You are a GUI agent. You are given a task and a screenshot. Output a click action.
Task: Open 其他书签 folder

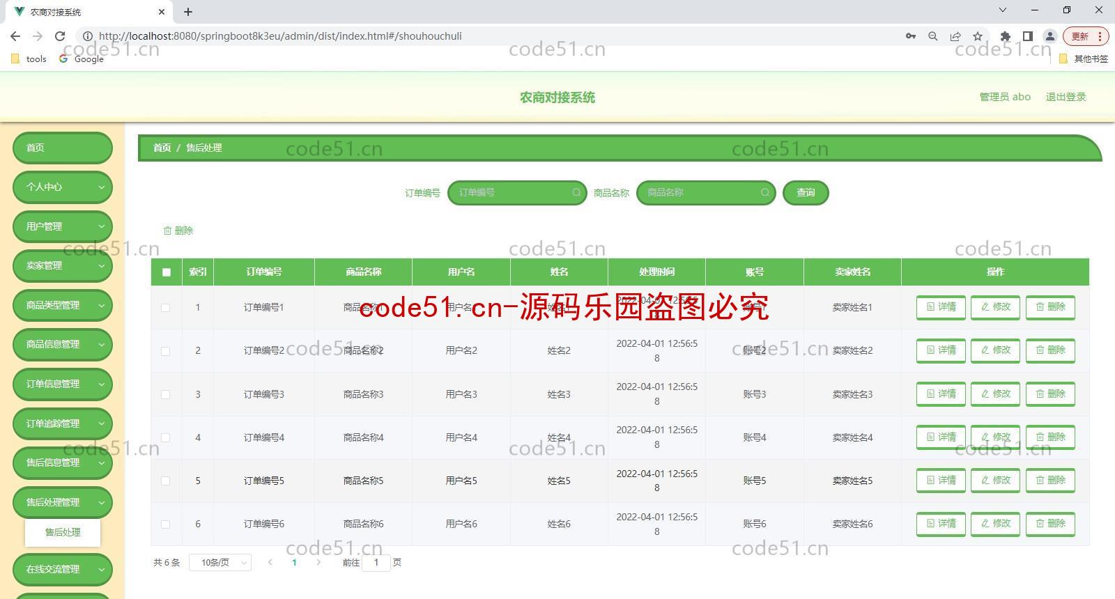point(1084,59)
